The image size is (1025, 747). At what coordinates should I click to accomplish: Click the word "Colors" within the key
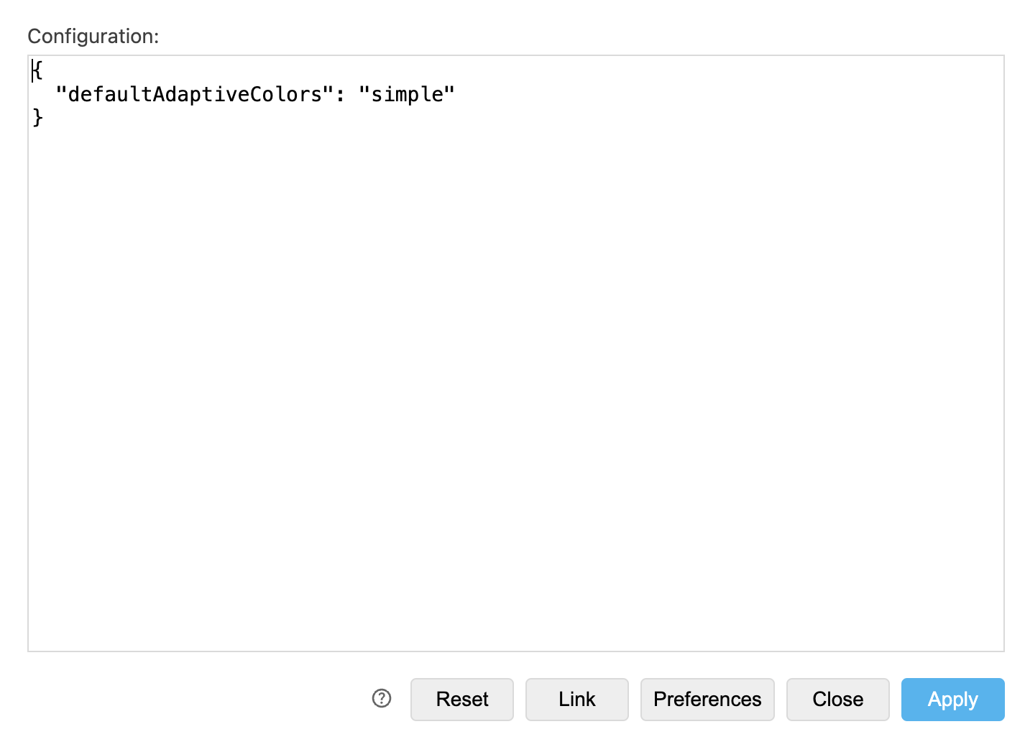tap(286, 94)
